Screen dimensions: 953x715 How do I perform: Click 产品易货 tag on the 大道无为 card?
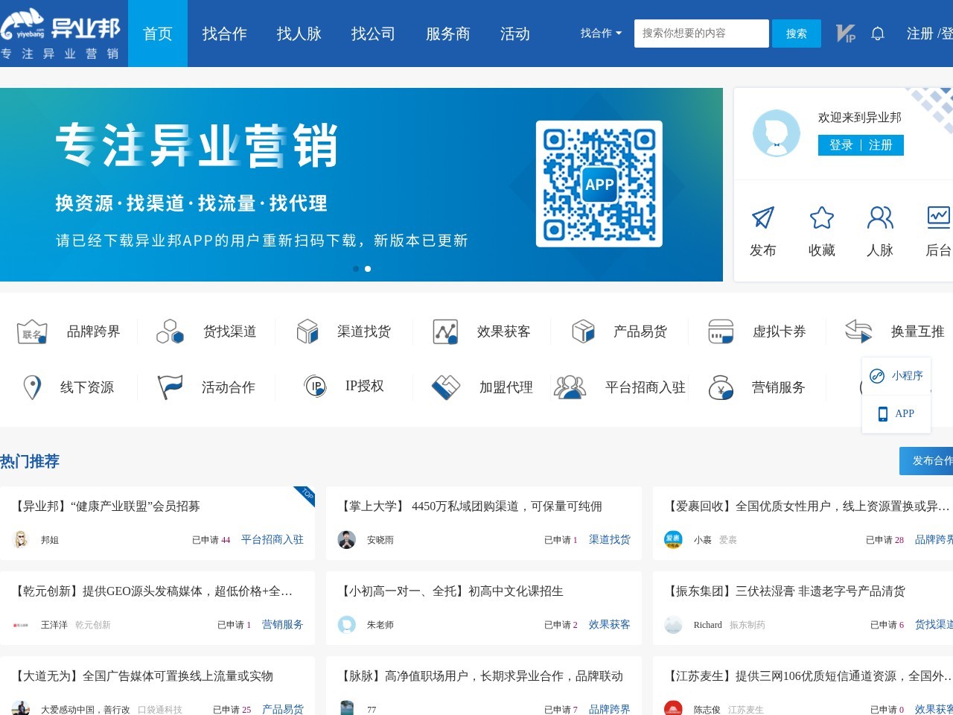coord(283,709)
